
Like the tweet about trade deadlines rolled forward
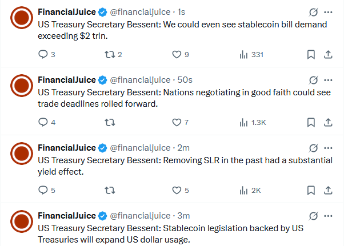click(x=181, y=122)
